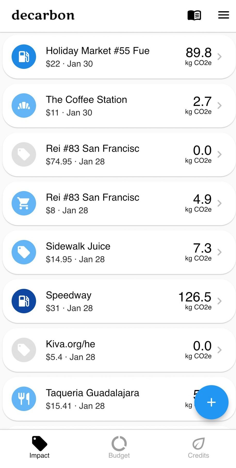Screen dimensions: 236x468
Task: Expand Sidewalk Juice chevron arrow
Action: click(219, 252)
